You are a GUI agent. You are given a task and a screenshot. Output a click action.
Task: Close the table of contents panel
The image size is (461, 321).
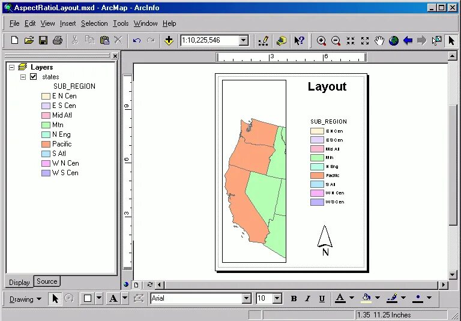click(115, 56)
